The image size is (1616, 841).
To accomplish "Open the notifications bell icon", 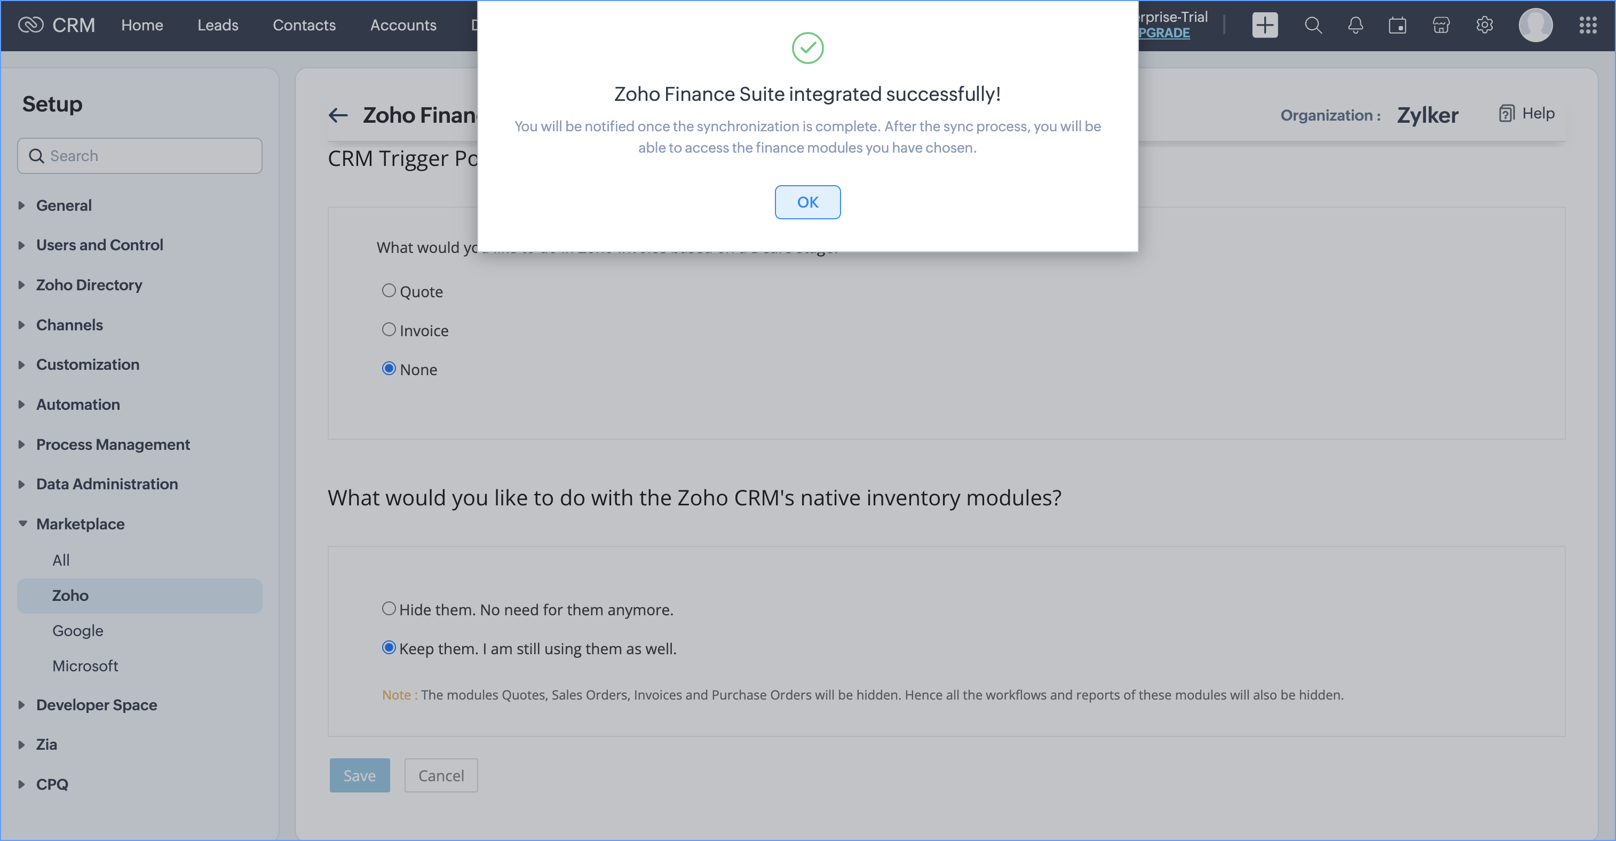I will click(x=1355, y=25).
